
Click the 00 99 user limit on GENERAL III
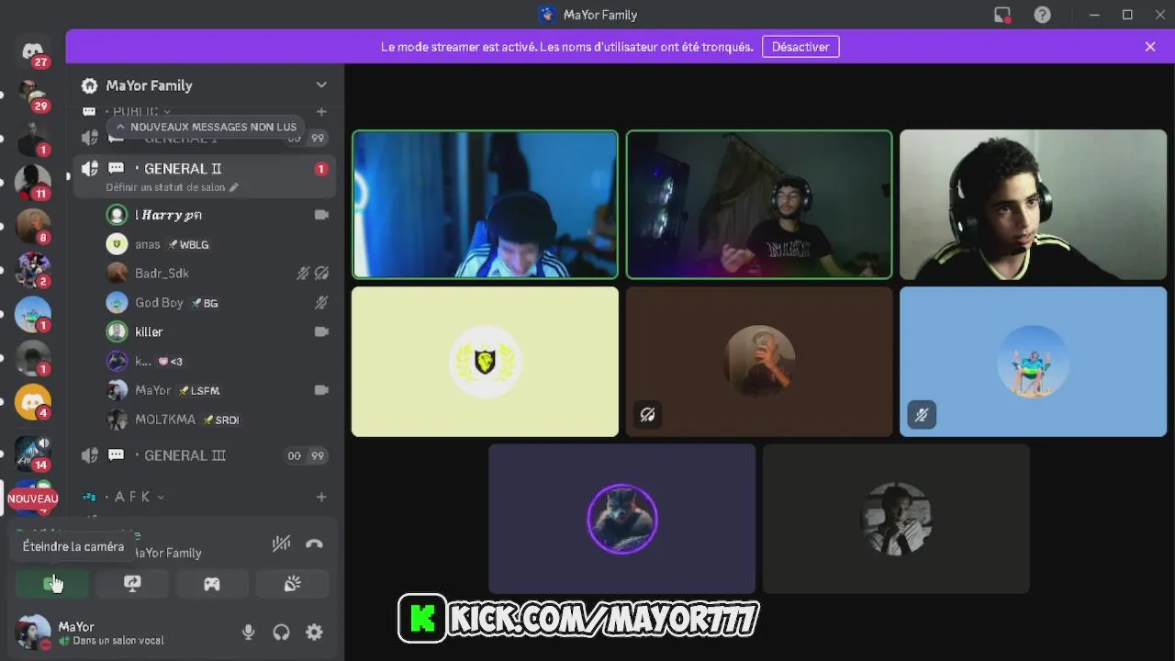(306, 455)
